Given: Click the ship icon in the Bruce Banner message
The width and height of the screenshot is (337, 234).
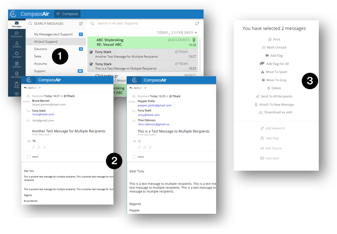Looking at the screenshot, I should click(39, 147).
